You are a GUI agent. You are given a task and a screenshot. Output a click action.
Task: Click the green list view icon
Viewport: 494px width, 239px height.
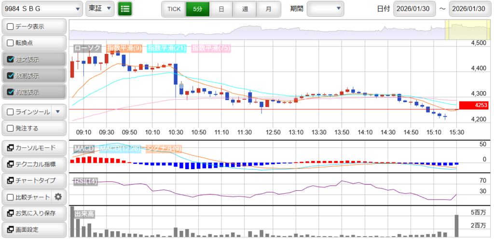point(125,9)
